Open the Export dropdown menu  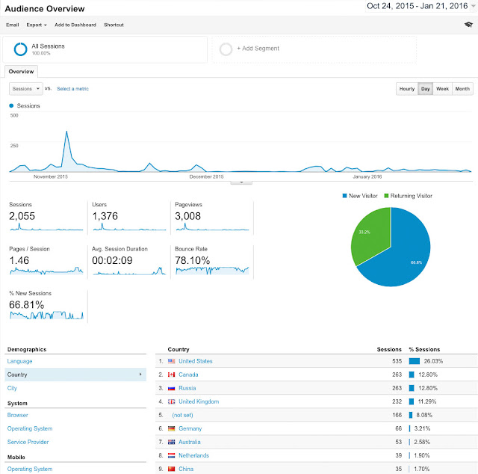click(x=37, y=25)
